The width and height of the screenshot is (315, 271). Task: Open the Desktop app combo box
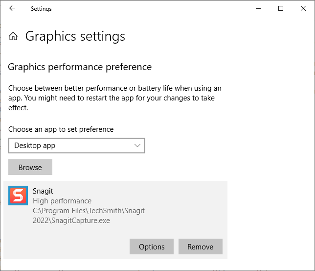coord(76,146)
